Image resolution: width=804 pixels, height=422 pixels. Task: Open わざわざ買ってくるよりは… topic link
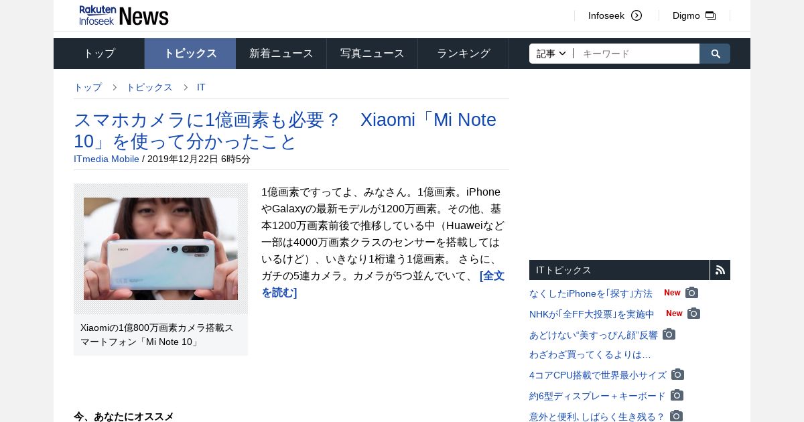590,354
